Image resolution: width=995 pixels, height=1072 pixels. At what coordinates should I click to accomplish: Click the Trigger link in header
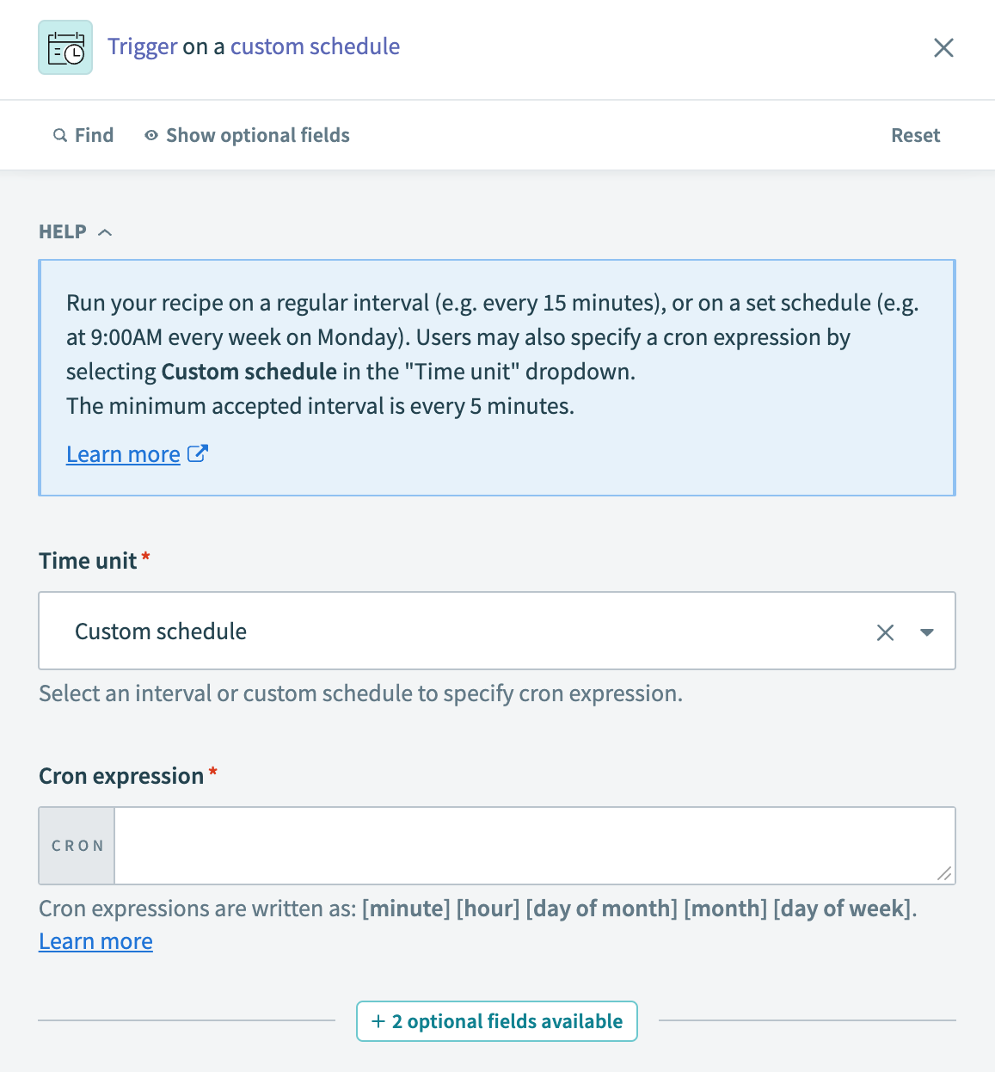(x=143, y=46)
